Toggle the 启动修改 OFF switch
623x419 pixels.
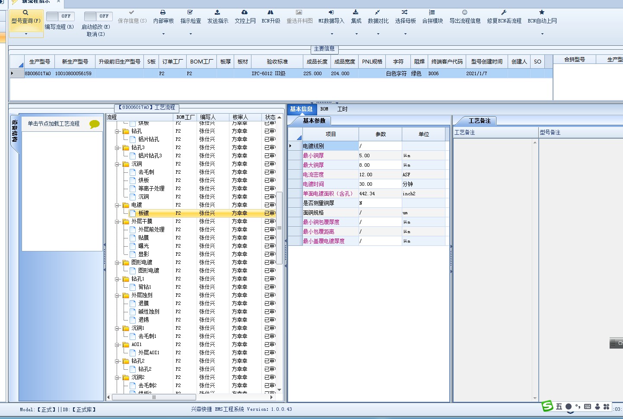[98, 16]
